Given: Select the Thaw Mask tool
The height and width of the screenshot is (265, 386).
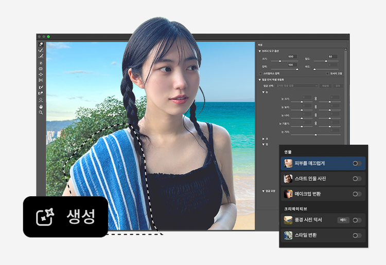Looking at the screenshot, I should (41, 93).
